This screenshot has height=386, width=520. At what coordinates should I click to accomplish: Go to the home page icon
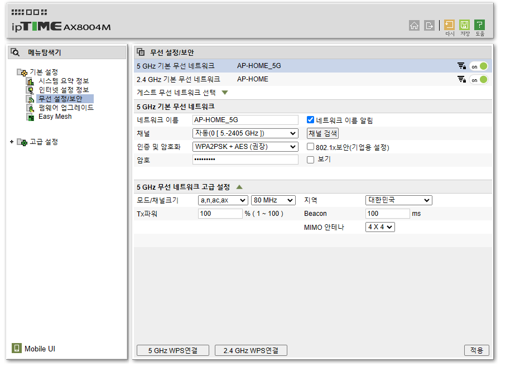point(414,25)
